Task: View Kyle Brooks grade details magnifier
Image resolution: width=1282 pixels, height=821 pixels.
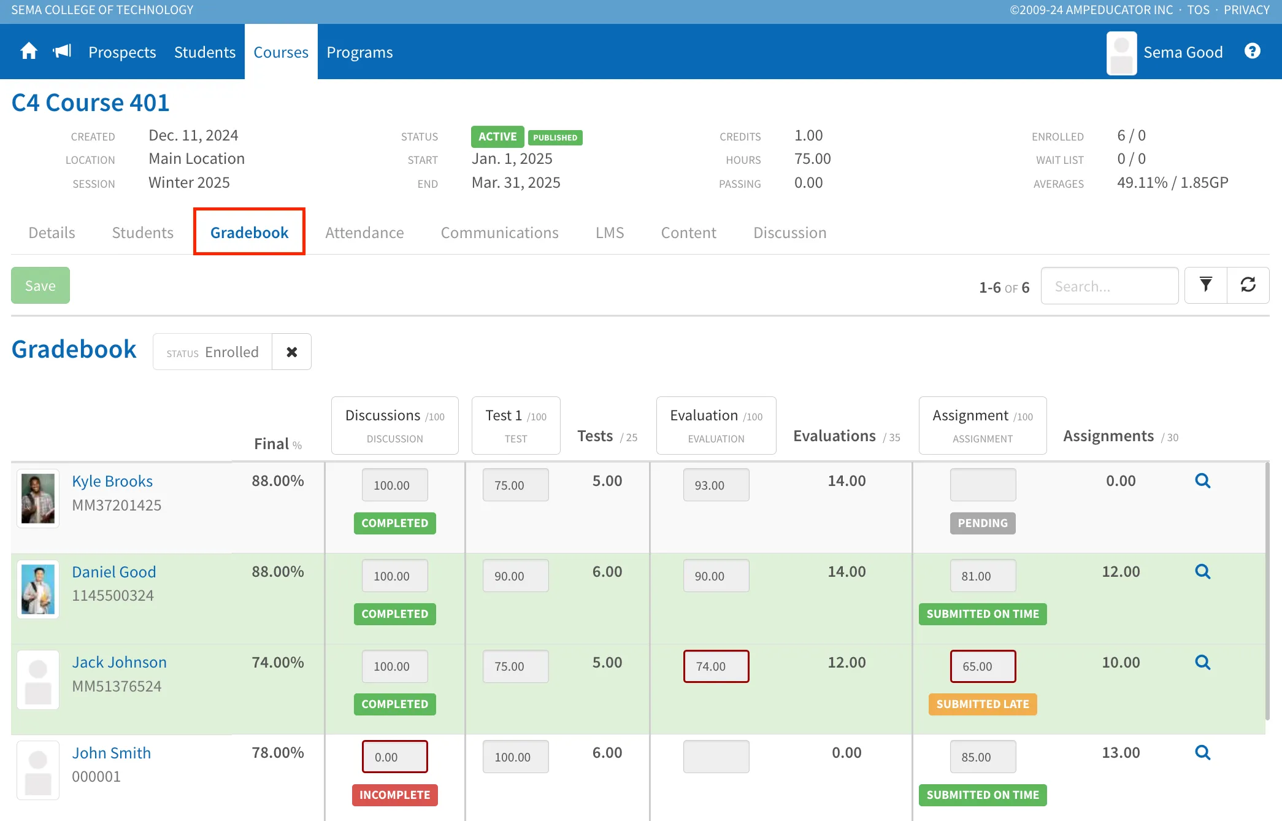Action: pyautogui.click(x=1203, y=481)
